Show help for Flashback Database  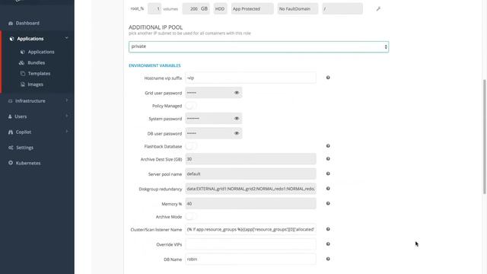328,146
